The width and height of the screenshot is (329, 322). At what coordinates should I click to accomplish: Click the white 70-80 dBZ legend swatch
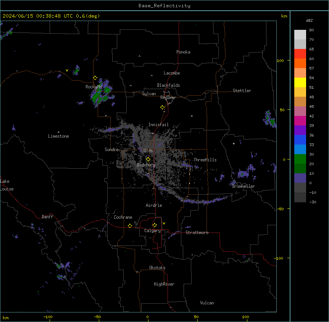[300, 35]
